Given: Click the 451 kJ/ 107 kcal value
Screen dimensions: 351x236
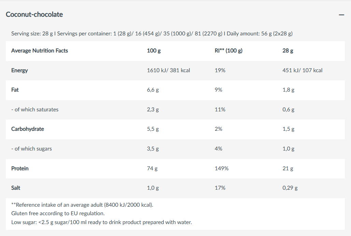Looking at the screenshot, I should pos(302,70).
